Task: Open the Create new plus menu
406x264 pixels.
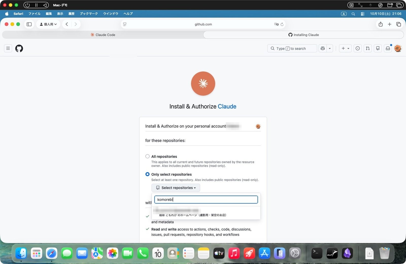Action: (345, 48)
